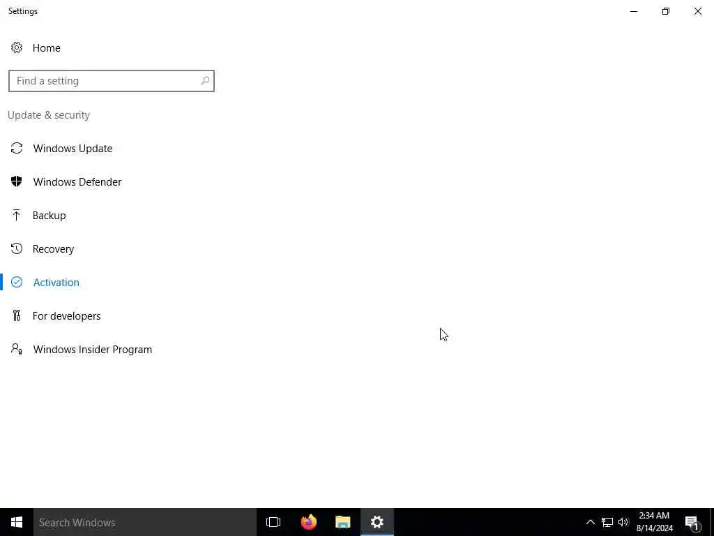
Task: Click the Windows Defender shield icon
Action: (17, 181)
